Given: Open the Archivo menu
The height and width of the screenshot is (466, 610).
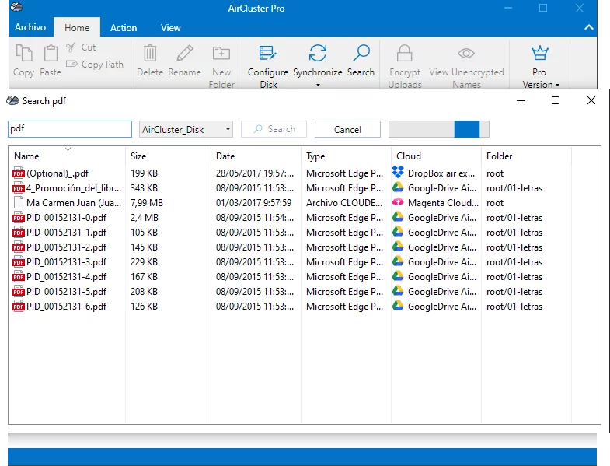Looking at the screenshot, I should click(30, 27).
